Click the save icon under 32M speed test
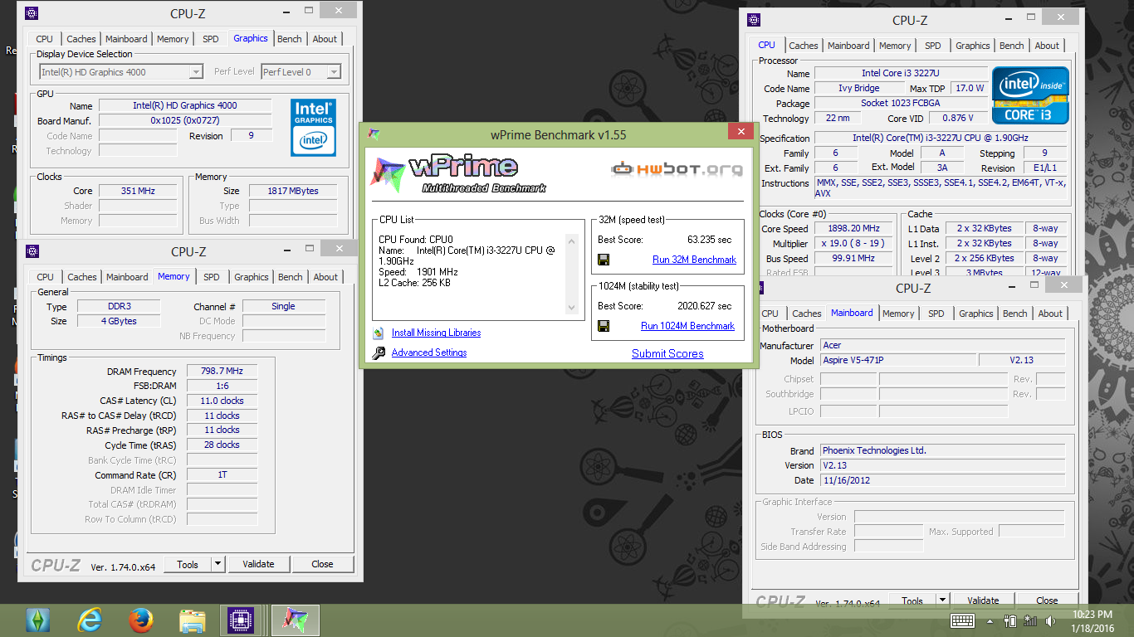Image resolution: width=1134 pixels, height=637 pixels. tap(604, 260)
